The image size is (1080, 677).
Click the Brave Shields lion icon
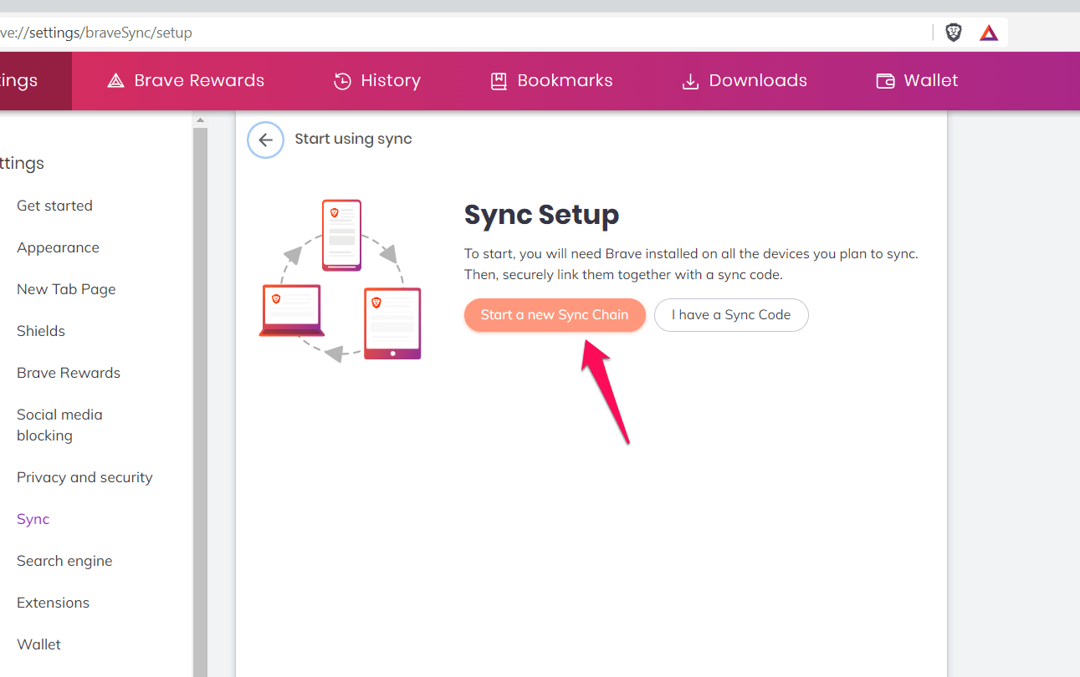954,33
